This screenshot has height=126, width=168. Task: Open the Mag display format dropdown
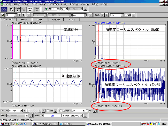85,15
